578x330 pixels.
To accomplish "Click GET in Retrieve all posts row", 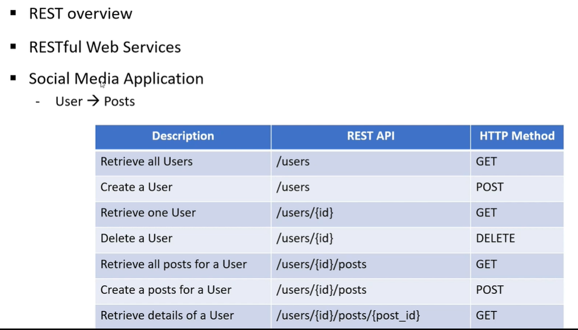I will coord(486,264).
